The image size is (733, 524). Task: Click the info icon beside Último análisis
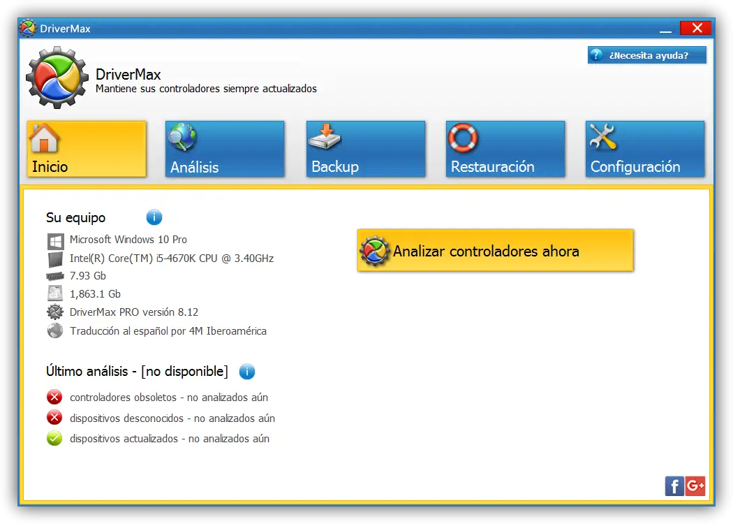tap(247, 372)
